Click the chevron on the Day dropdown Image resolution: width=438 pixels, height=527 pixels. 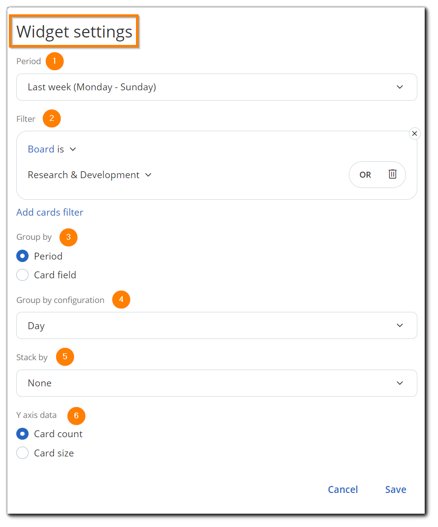point(400,325)
